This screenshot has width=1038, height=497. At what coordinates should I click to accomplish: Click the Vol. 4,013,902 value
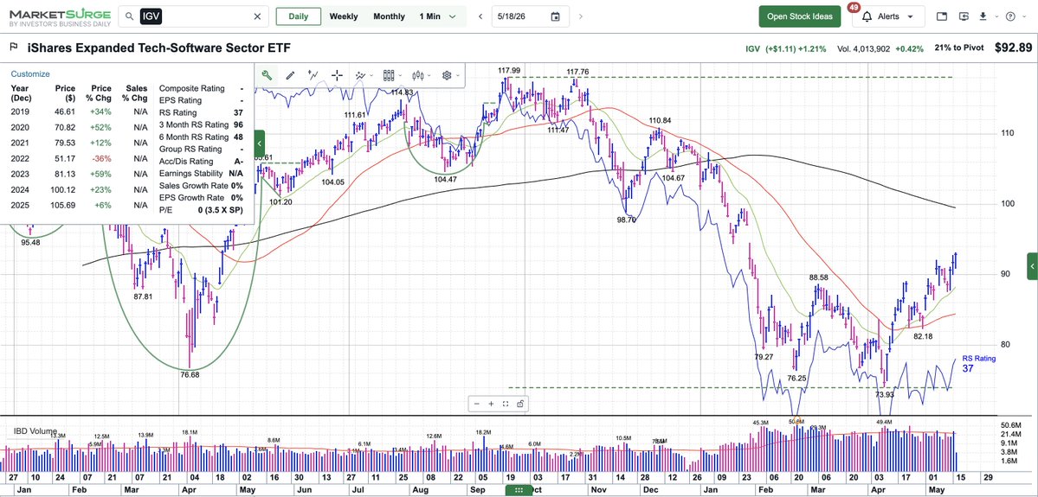point(863,49)
